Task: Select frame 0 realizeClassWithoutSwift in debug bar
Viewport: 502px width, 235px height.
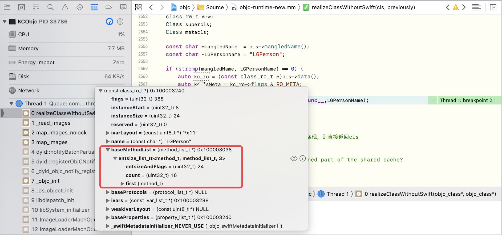Action: click(x=426, y=194)
